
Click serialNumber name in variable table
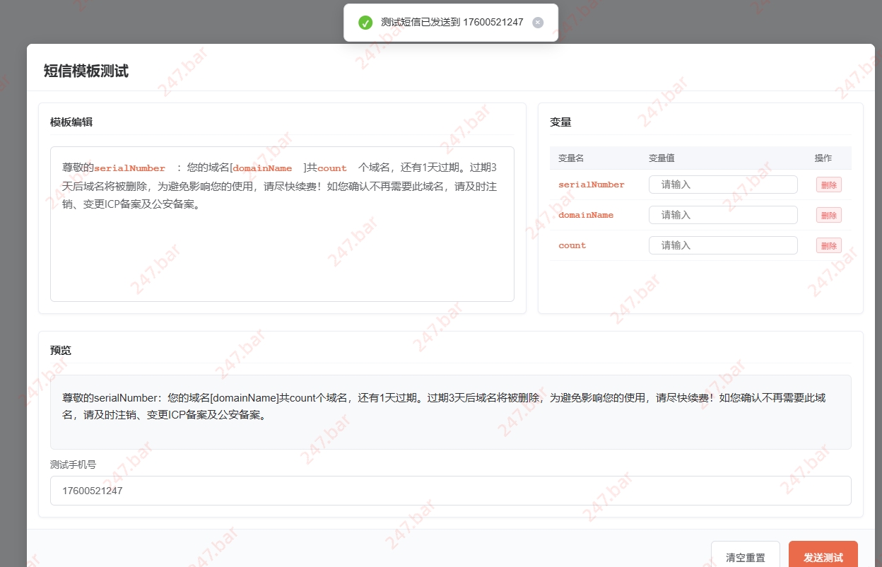(592, 185)
